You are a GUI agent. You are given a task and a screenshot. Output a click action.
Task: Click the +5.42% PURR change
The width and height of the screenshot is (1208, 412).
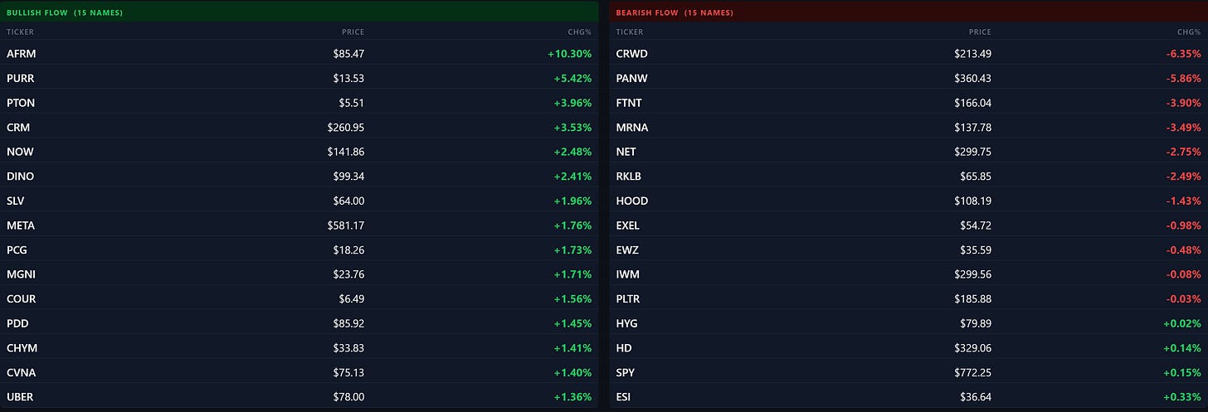(574, 78)
